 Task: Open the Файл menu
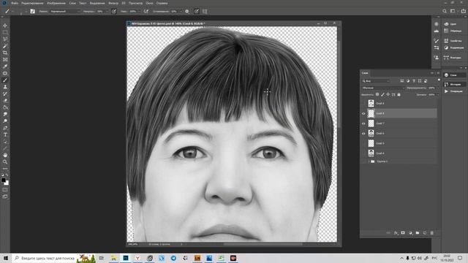(15, 3)
